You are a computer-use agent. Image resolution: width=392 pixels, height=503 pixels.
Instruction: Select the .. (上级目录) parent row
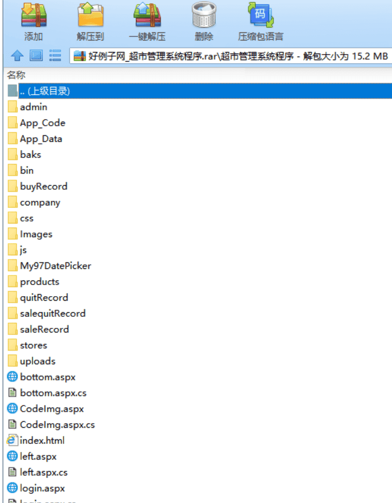coord(199,91)
